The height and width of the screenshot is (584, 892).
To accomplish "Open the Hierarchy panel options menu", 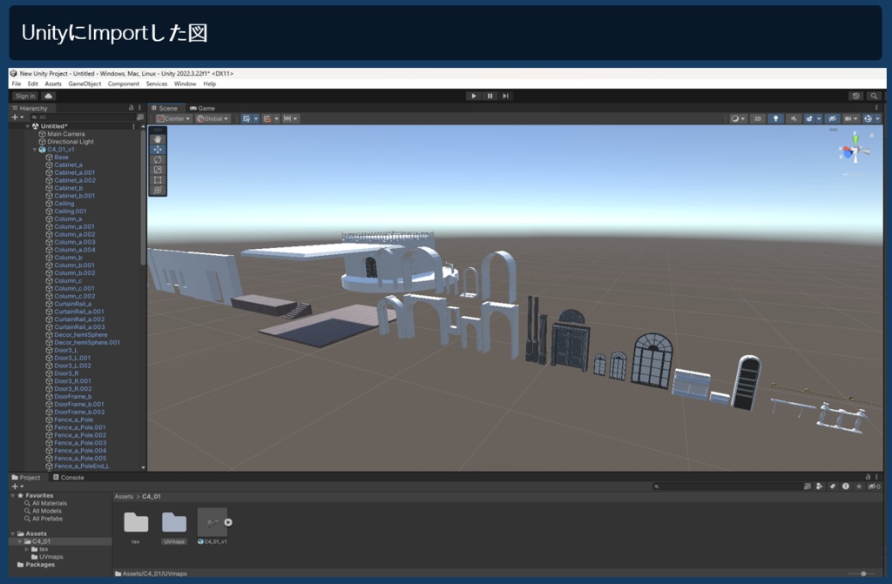I will pyautogui.click(x=140, y=107).
